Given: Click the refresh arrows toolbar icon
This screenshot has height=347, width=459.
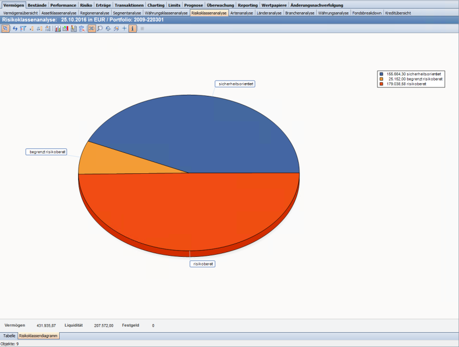Looking at the screenshot, I should [x=15, y=29].
